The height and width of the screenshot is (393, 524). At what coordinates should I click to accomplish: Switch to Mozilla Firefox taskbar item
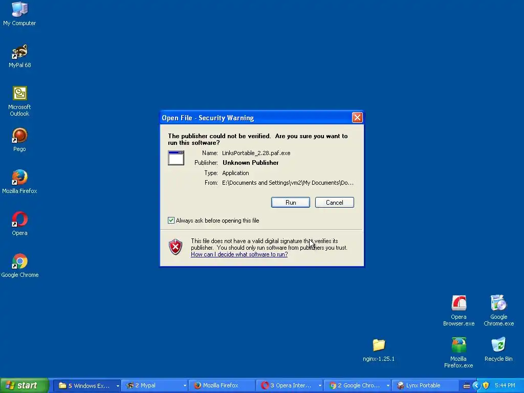(x=222, y=386)
